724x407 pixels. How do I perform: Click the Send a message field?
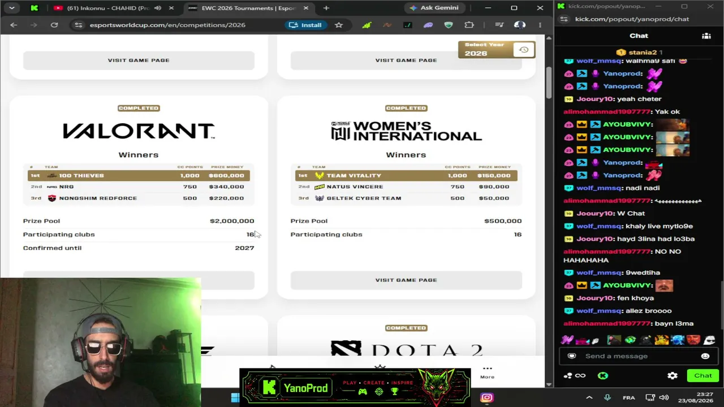pos(638,356)
